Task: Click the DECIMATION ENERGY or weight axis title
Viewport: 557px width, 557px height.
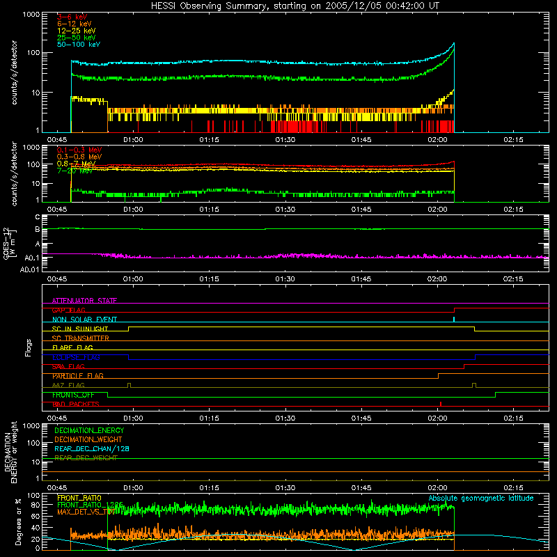Action: (10, 452)
